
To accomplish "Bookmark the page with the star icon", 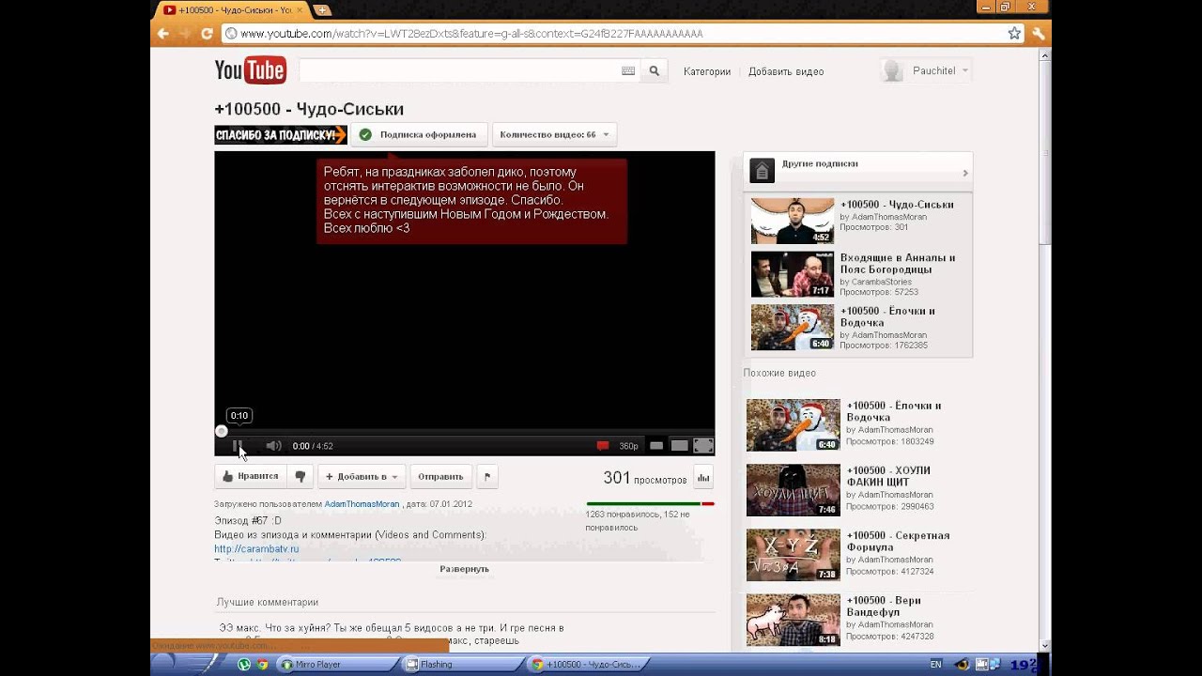I will (x=1014, y=33).
